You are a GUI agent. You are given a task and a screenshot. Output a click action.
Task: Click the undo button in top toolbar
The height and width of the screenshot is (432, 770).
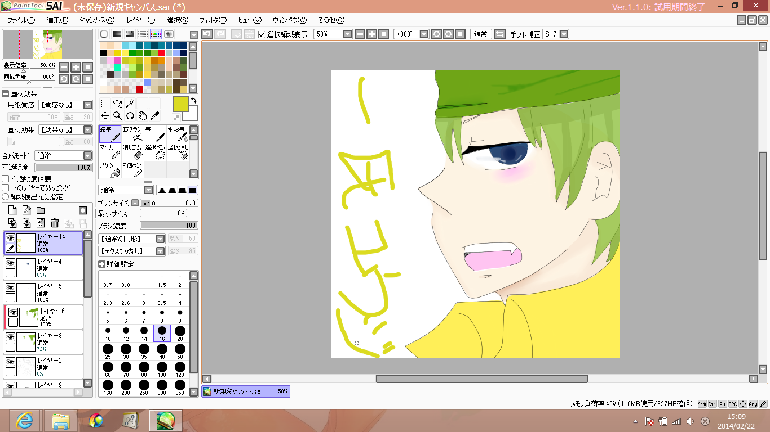point(207,34)
